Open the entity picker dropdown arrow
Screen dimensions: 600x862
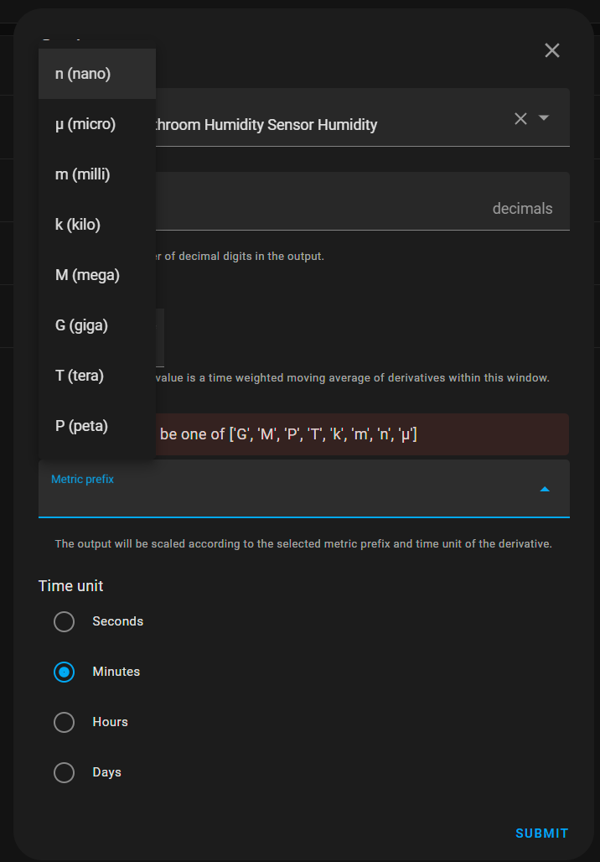pyautogui.click(x=545, y=118)
